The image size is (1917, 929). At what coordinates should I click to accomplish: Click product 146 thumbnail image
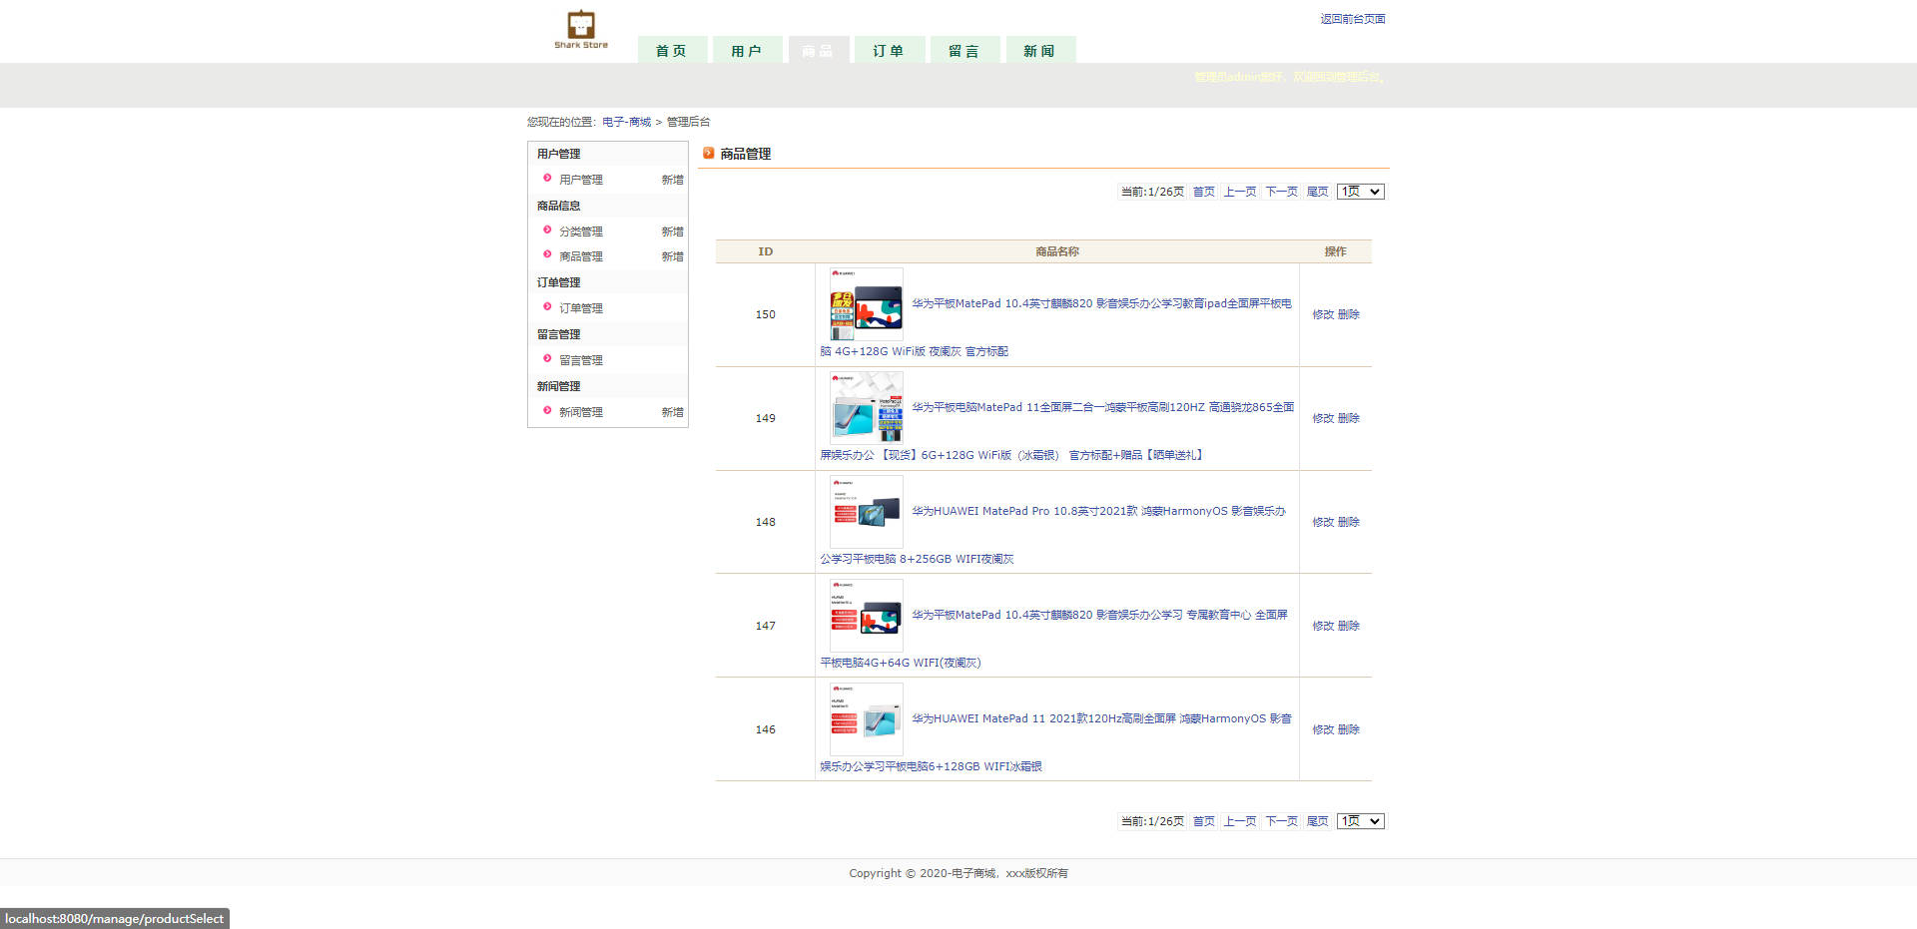[867, 719]
